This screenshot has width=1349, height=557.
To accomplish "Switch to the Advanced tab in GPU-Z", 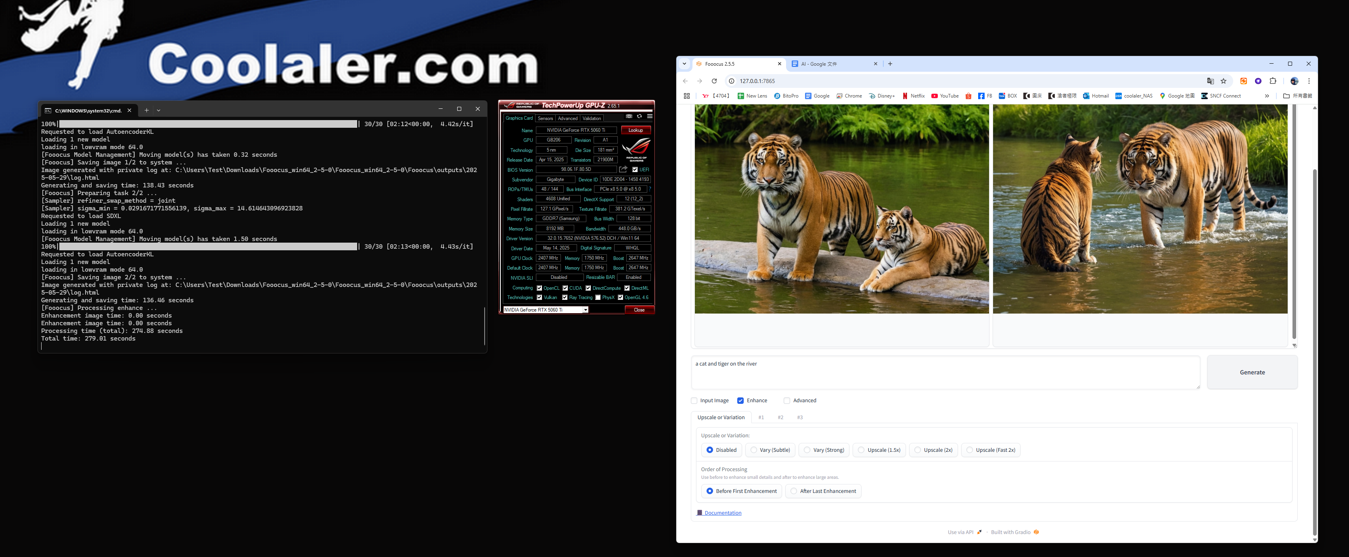I will pos(568,118).
